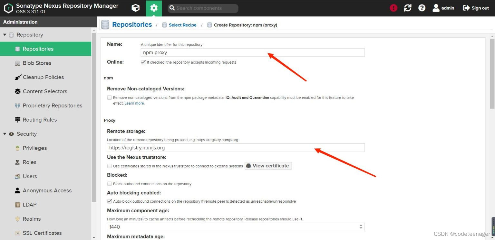Screen dimensions: 495x240
Task: Click the Sign out arrow icon
Action: pyautogui.click(x=466, y=8)
